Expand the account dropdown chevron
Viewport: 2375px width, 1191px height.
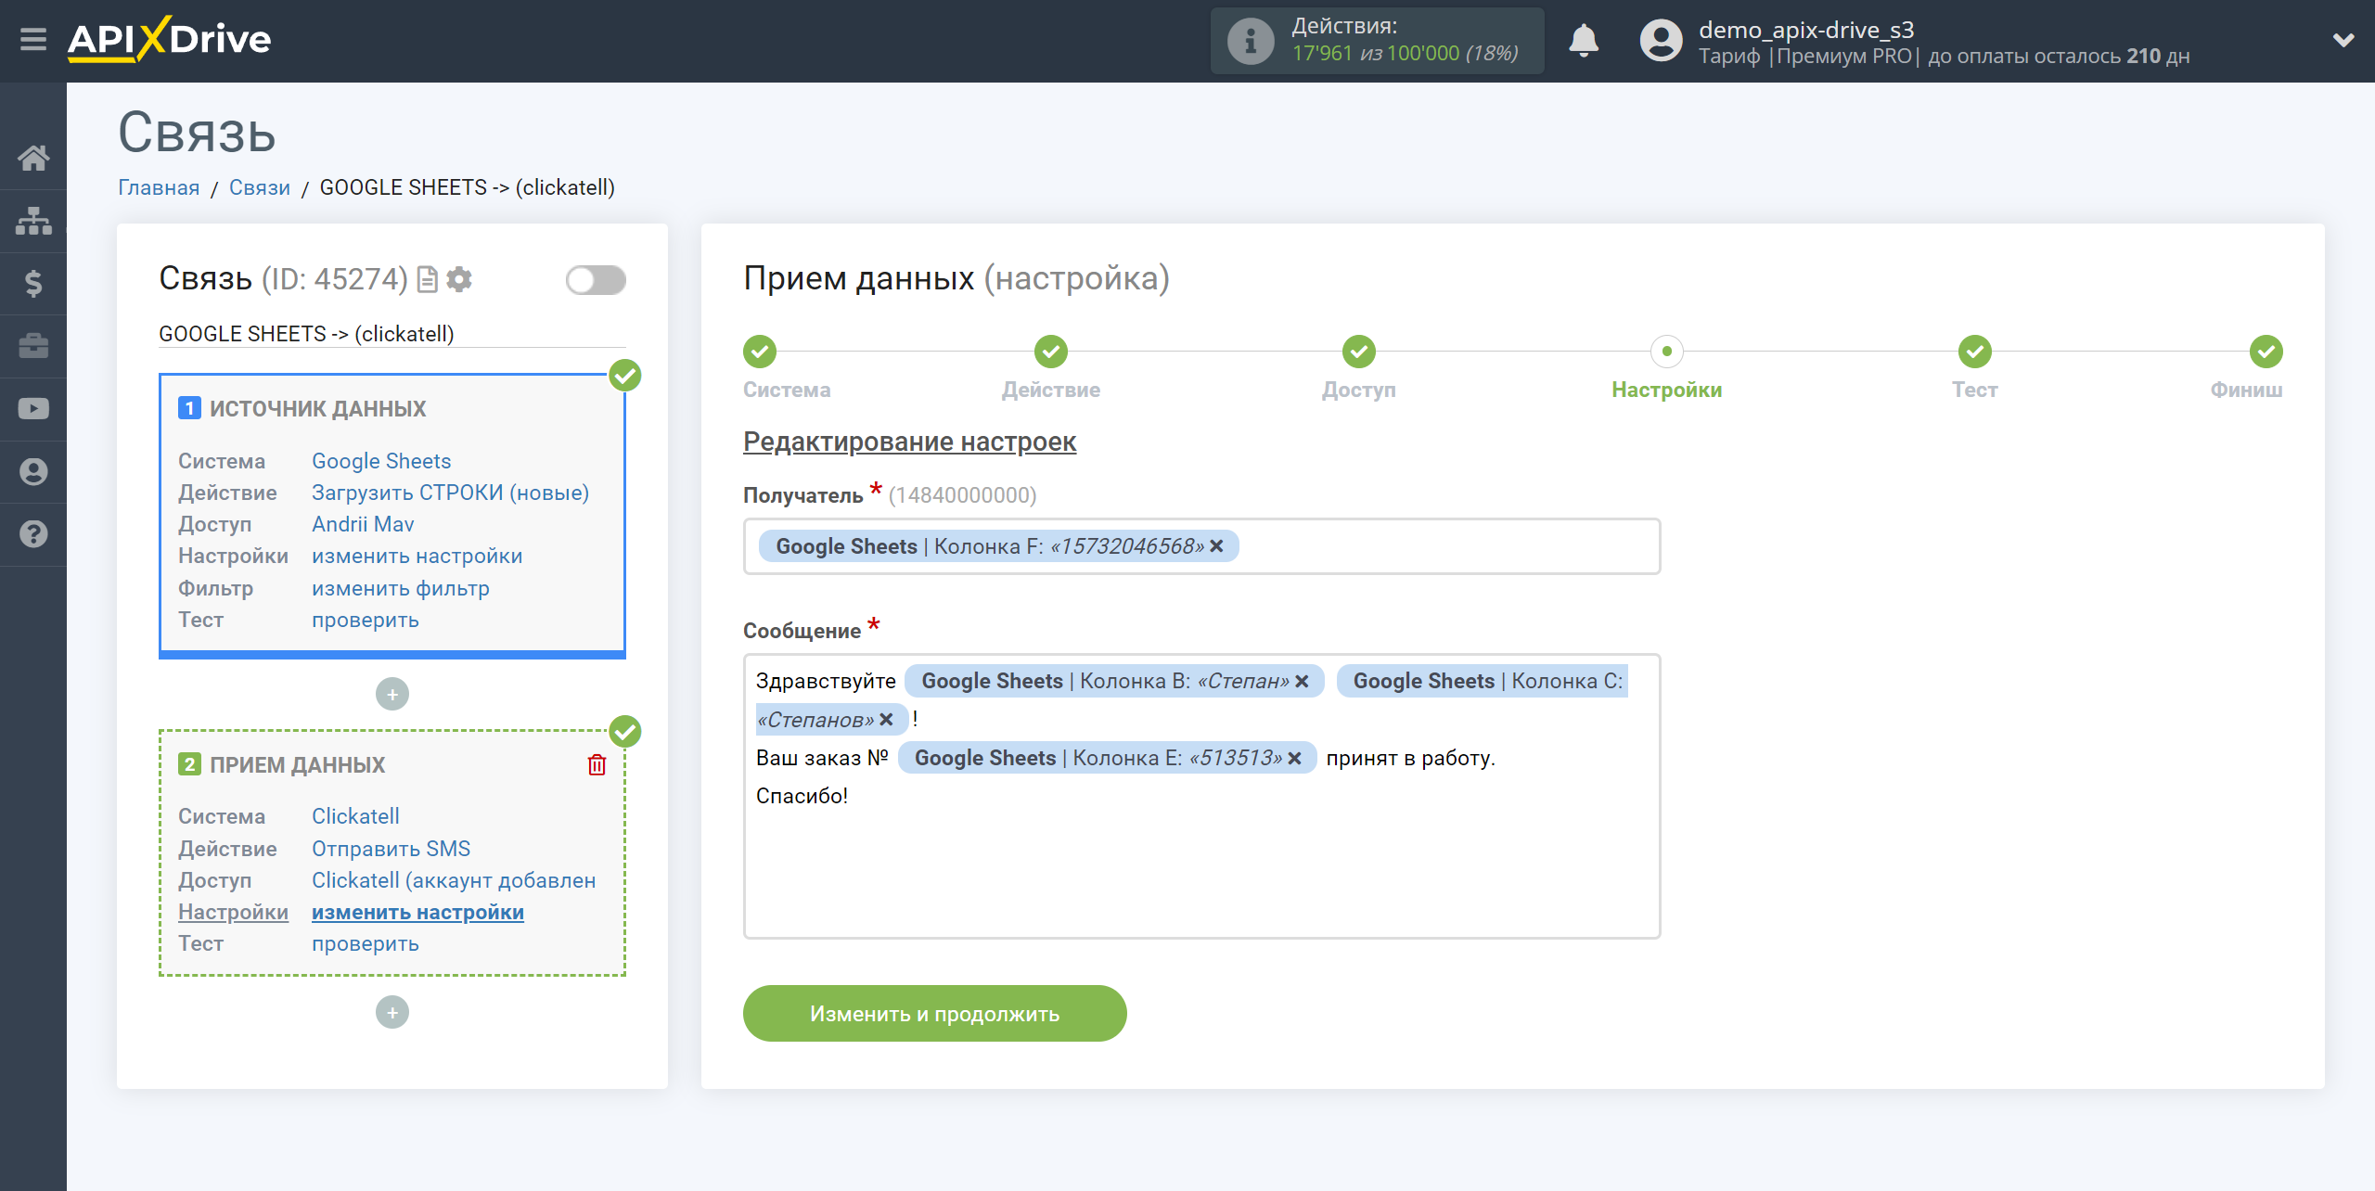tap(2343, 40)
